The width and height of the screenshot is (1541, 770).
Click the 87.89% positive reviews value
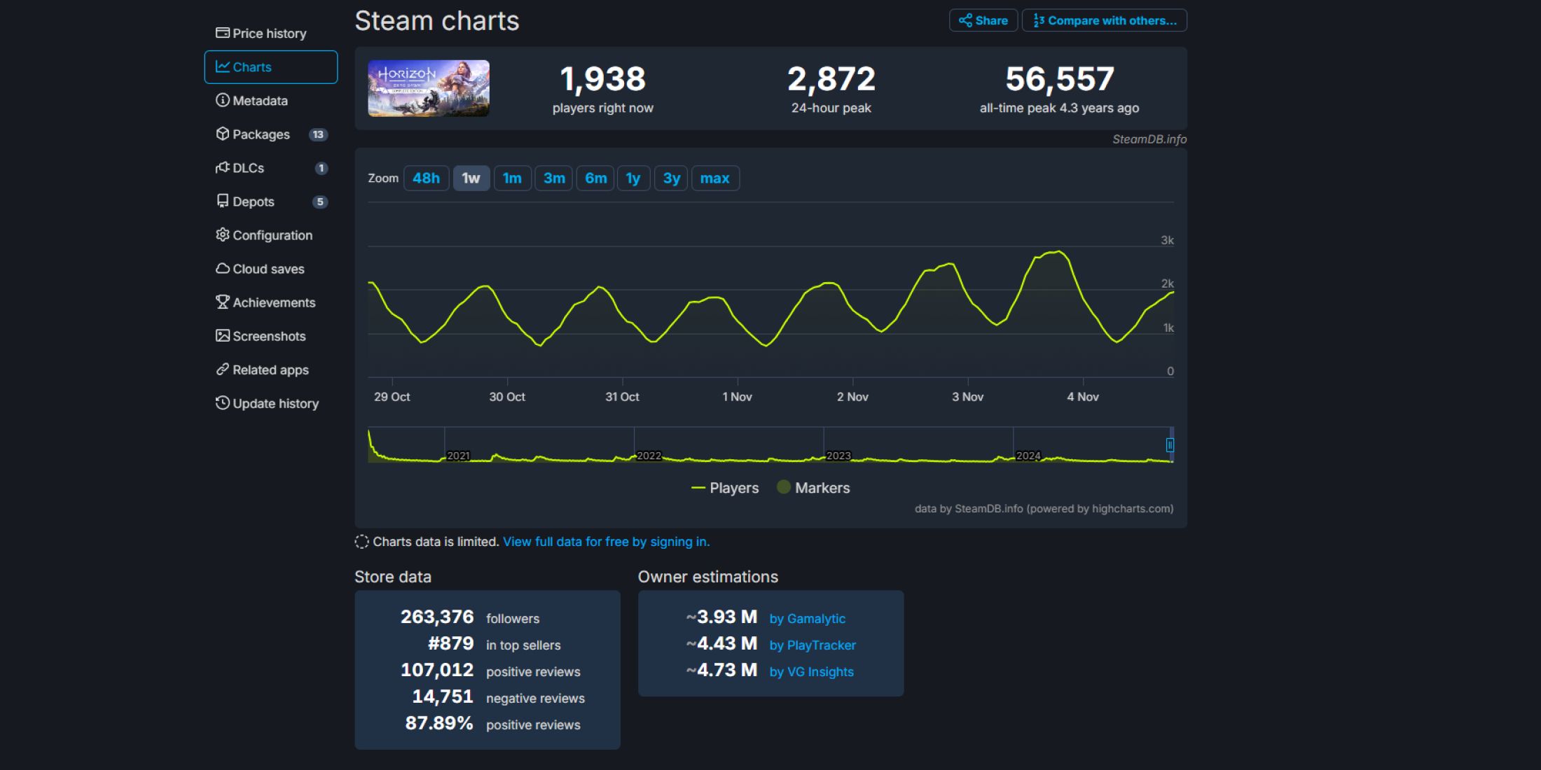click(439, 723)
